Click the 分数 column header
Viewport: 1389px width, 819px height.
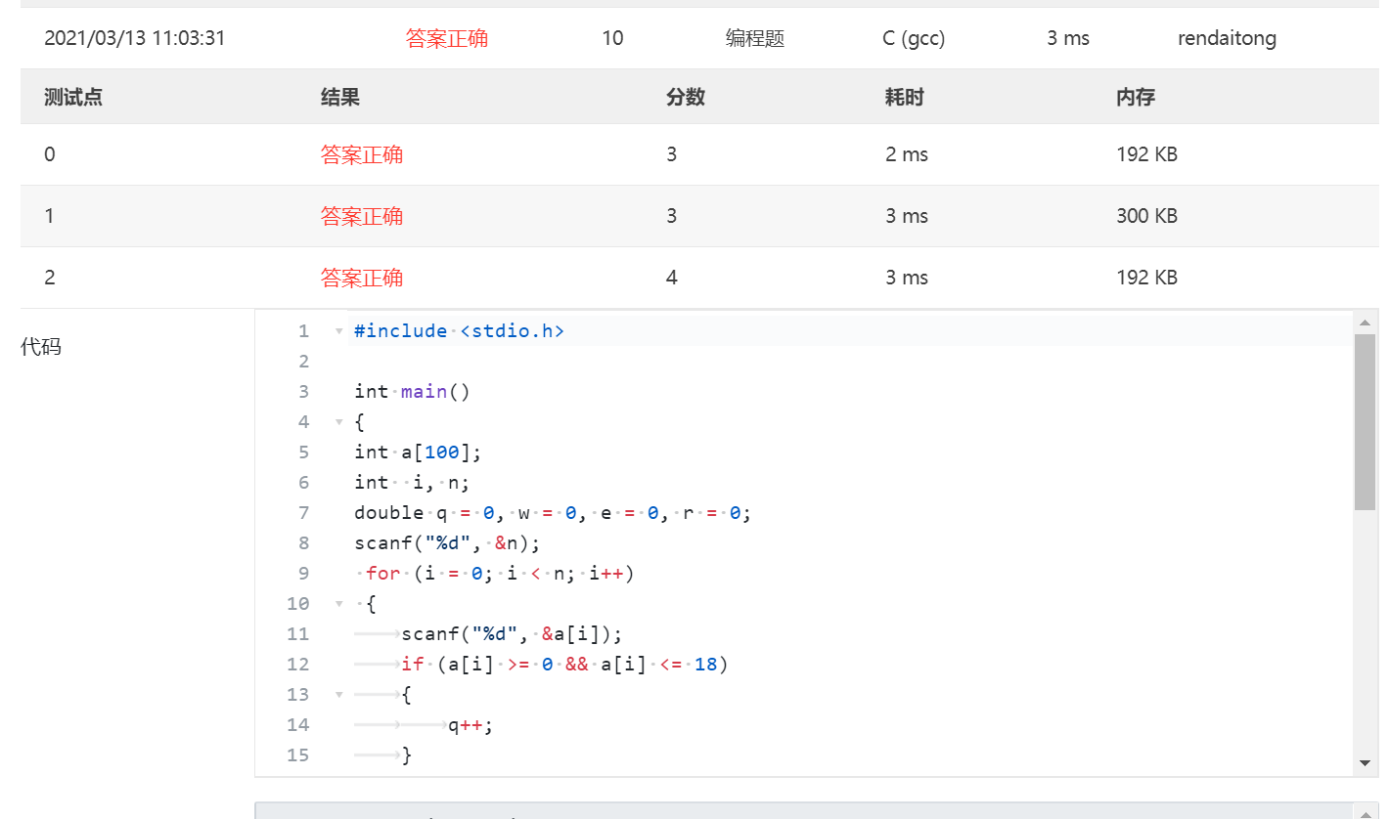pos(686,97)
